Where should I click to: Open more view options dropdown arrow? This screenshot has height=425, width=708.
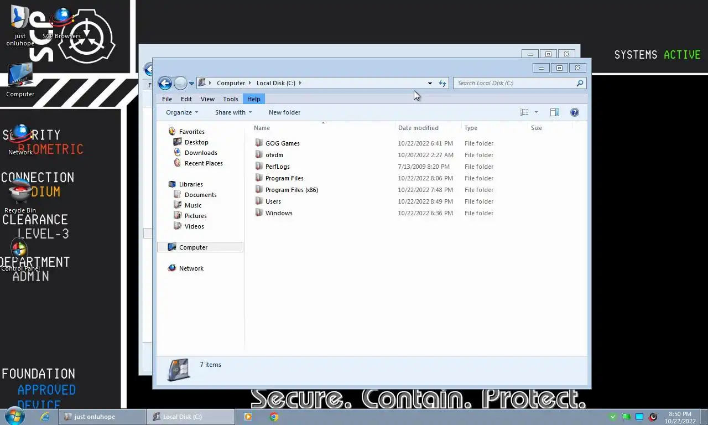coord(536,112)
